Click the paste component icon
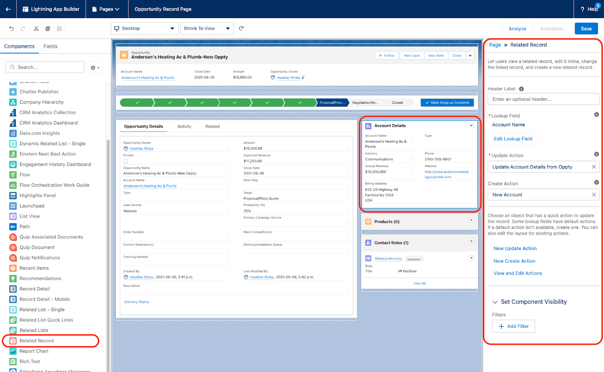The height and width of the screenshot is (372, 604). point(59,28)
